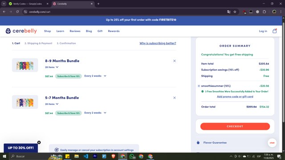Click Add promo code or gift card
Viewport: 285px width, 160px height.
[235, 96]
